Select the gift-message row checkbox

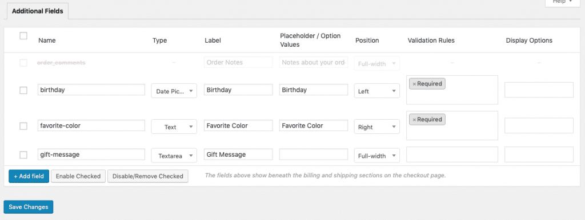pos(23,155)
